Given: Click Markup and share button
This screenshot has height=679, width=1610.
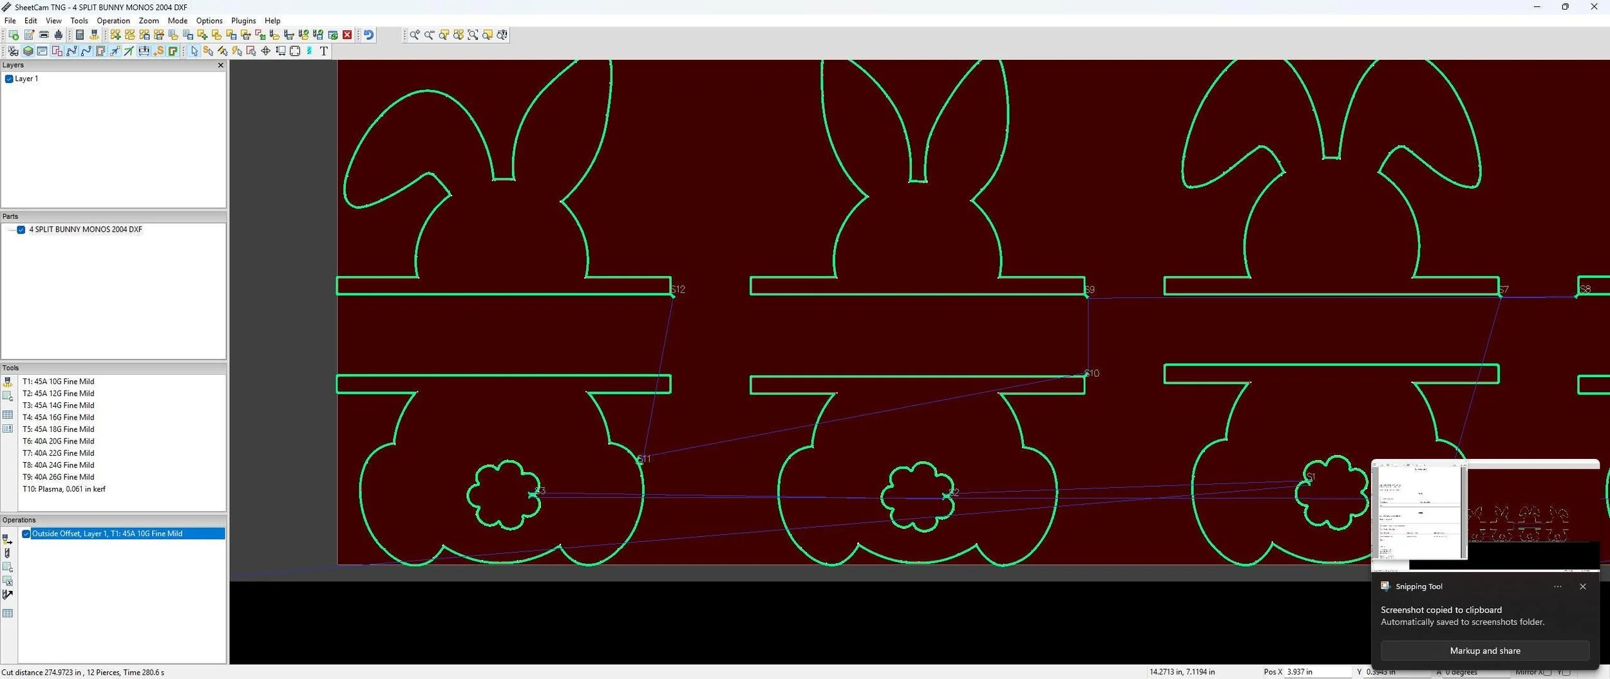Looking at the screenshot, I should click(1485, 651).
